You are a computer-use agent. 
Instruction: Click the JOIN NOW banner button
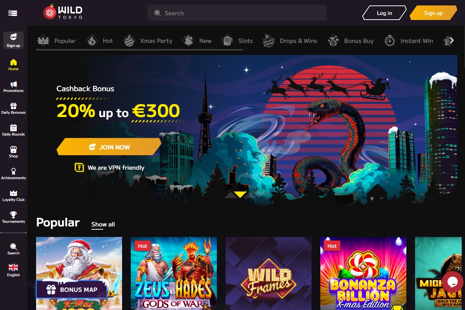(x=109, y=147)
